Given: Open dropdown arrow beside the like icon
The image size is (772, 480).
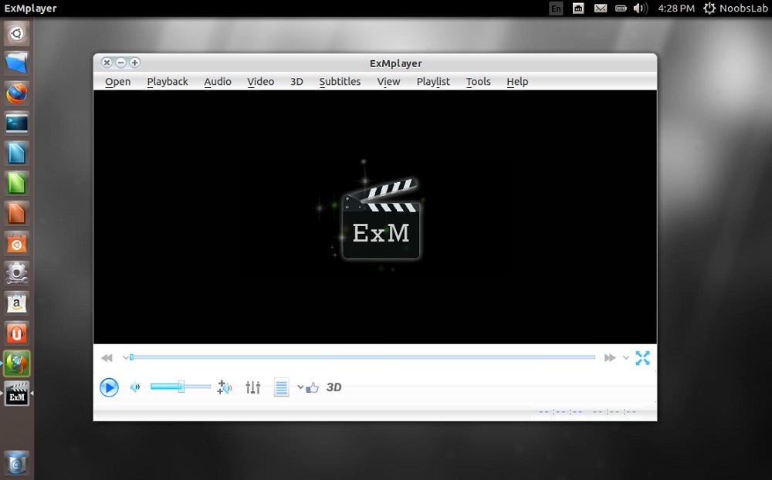Looking at the screenshot, I should (300, 387).
